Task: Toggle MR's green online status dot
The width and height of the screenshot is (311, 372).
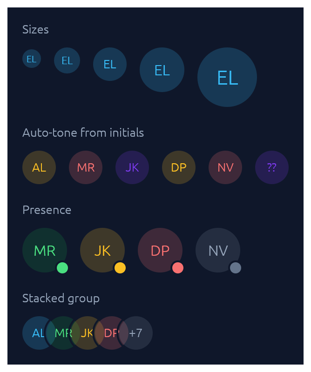Action: 62,268
